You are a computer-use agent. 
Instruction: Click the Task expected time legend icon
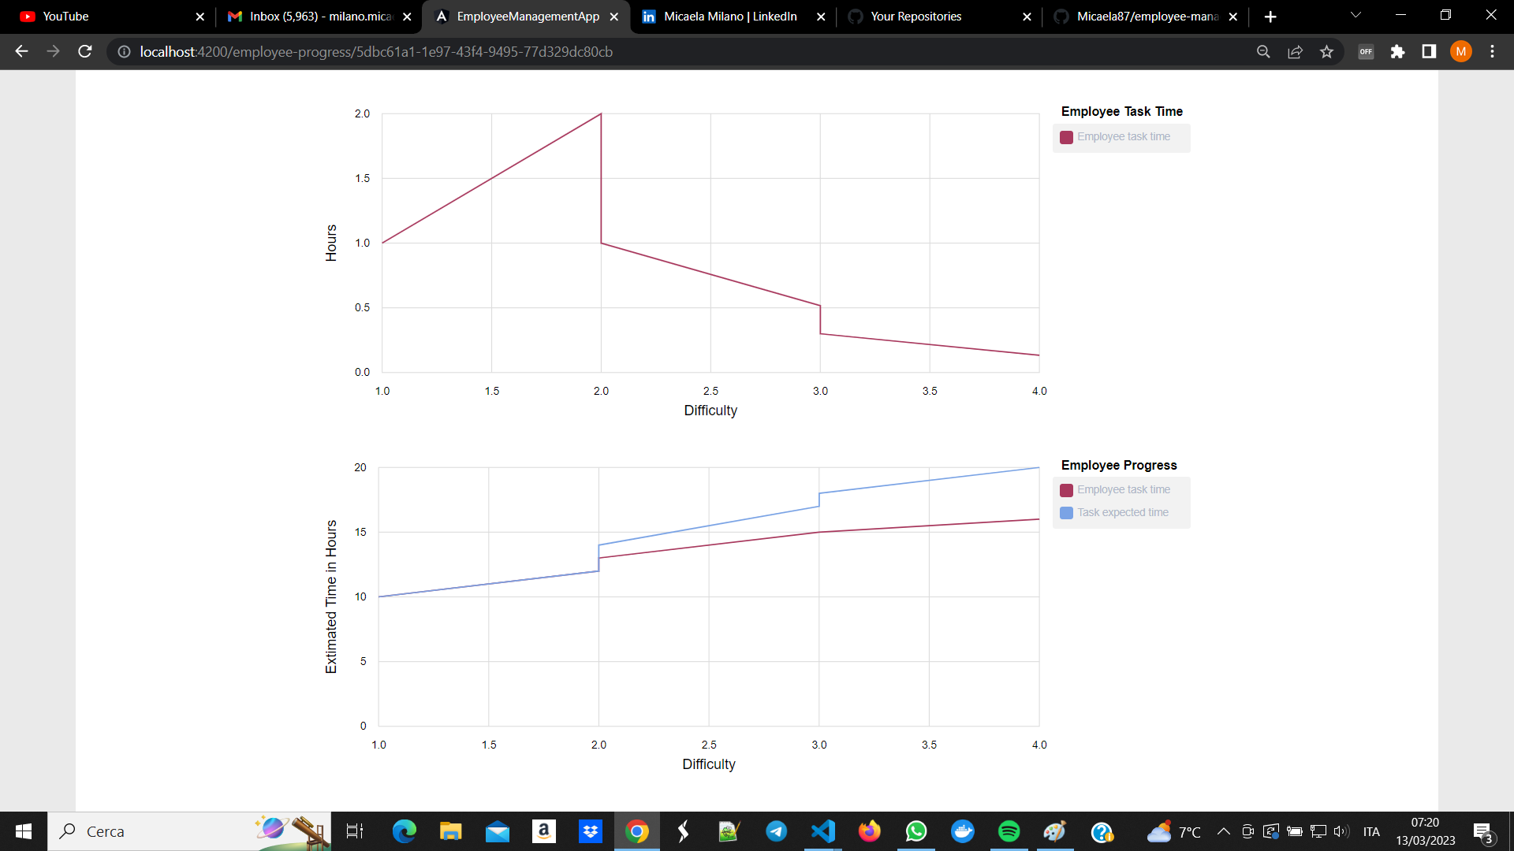coord(1066,512)
